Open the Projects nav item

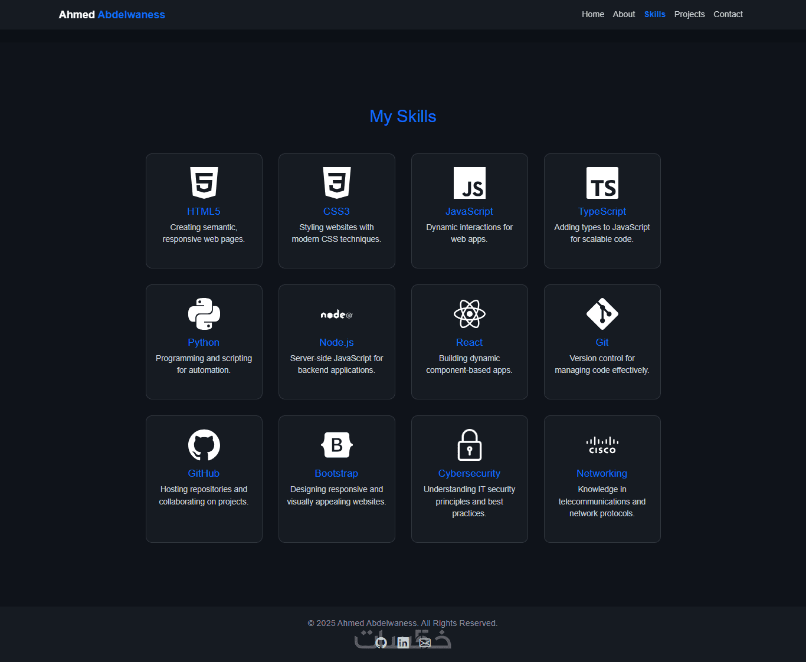690,14
